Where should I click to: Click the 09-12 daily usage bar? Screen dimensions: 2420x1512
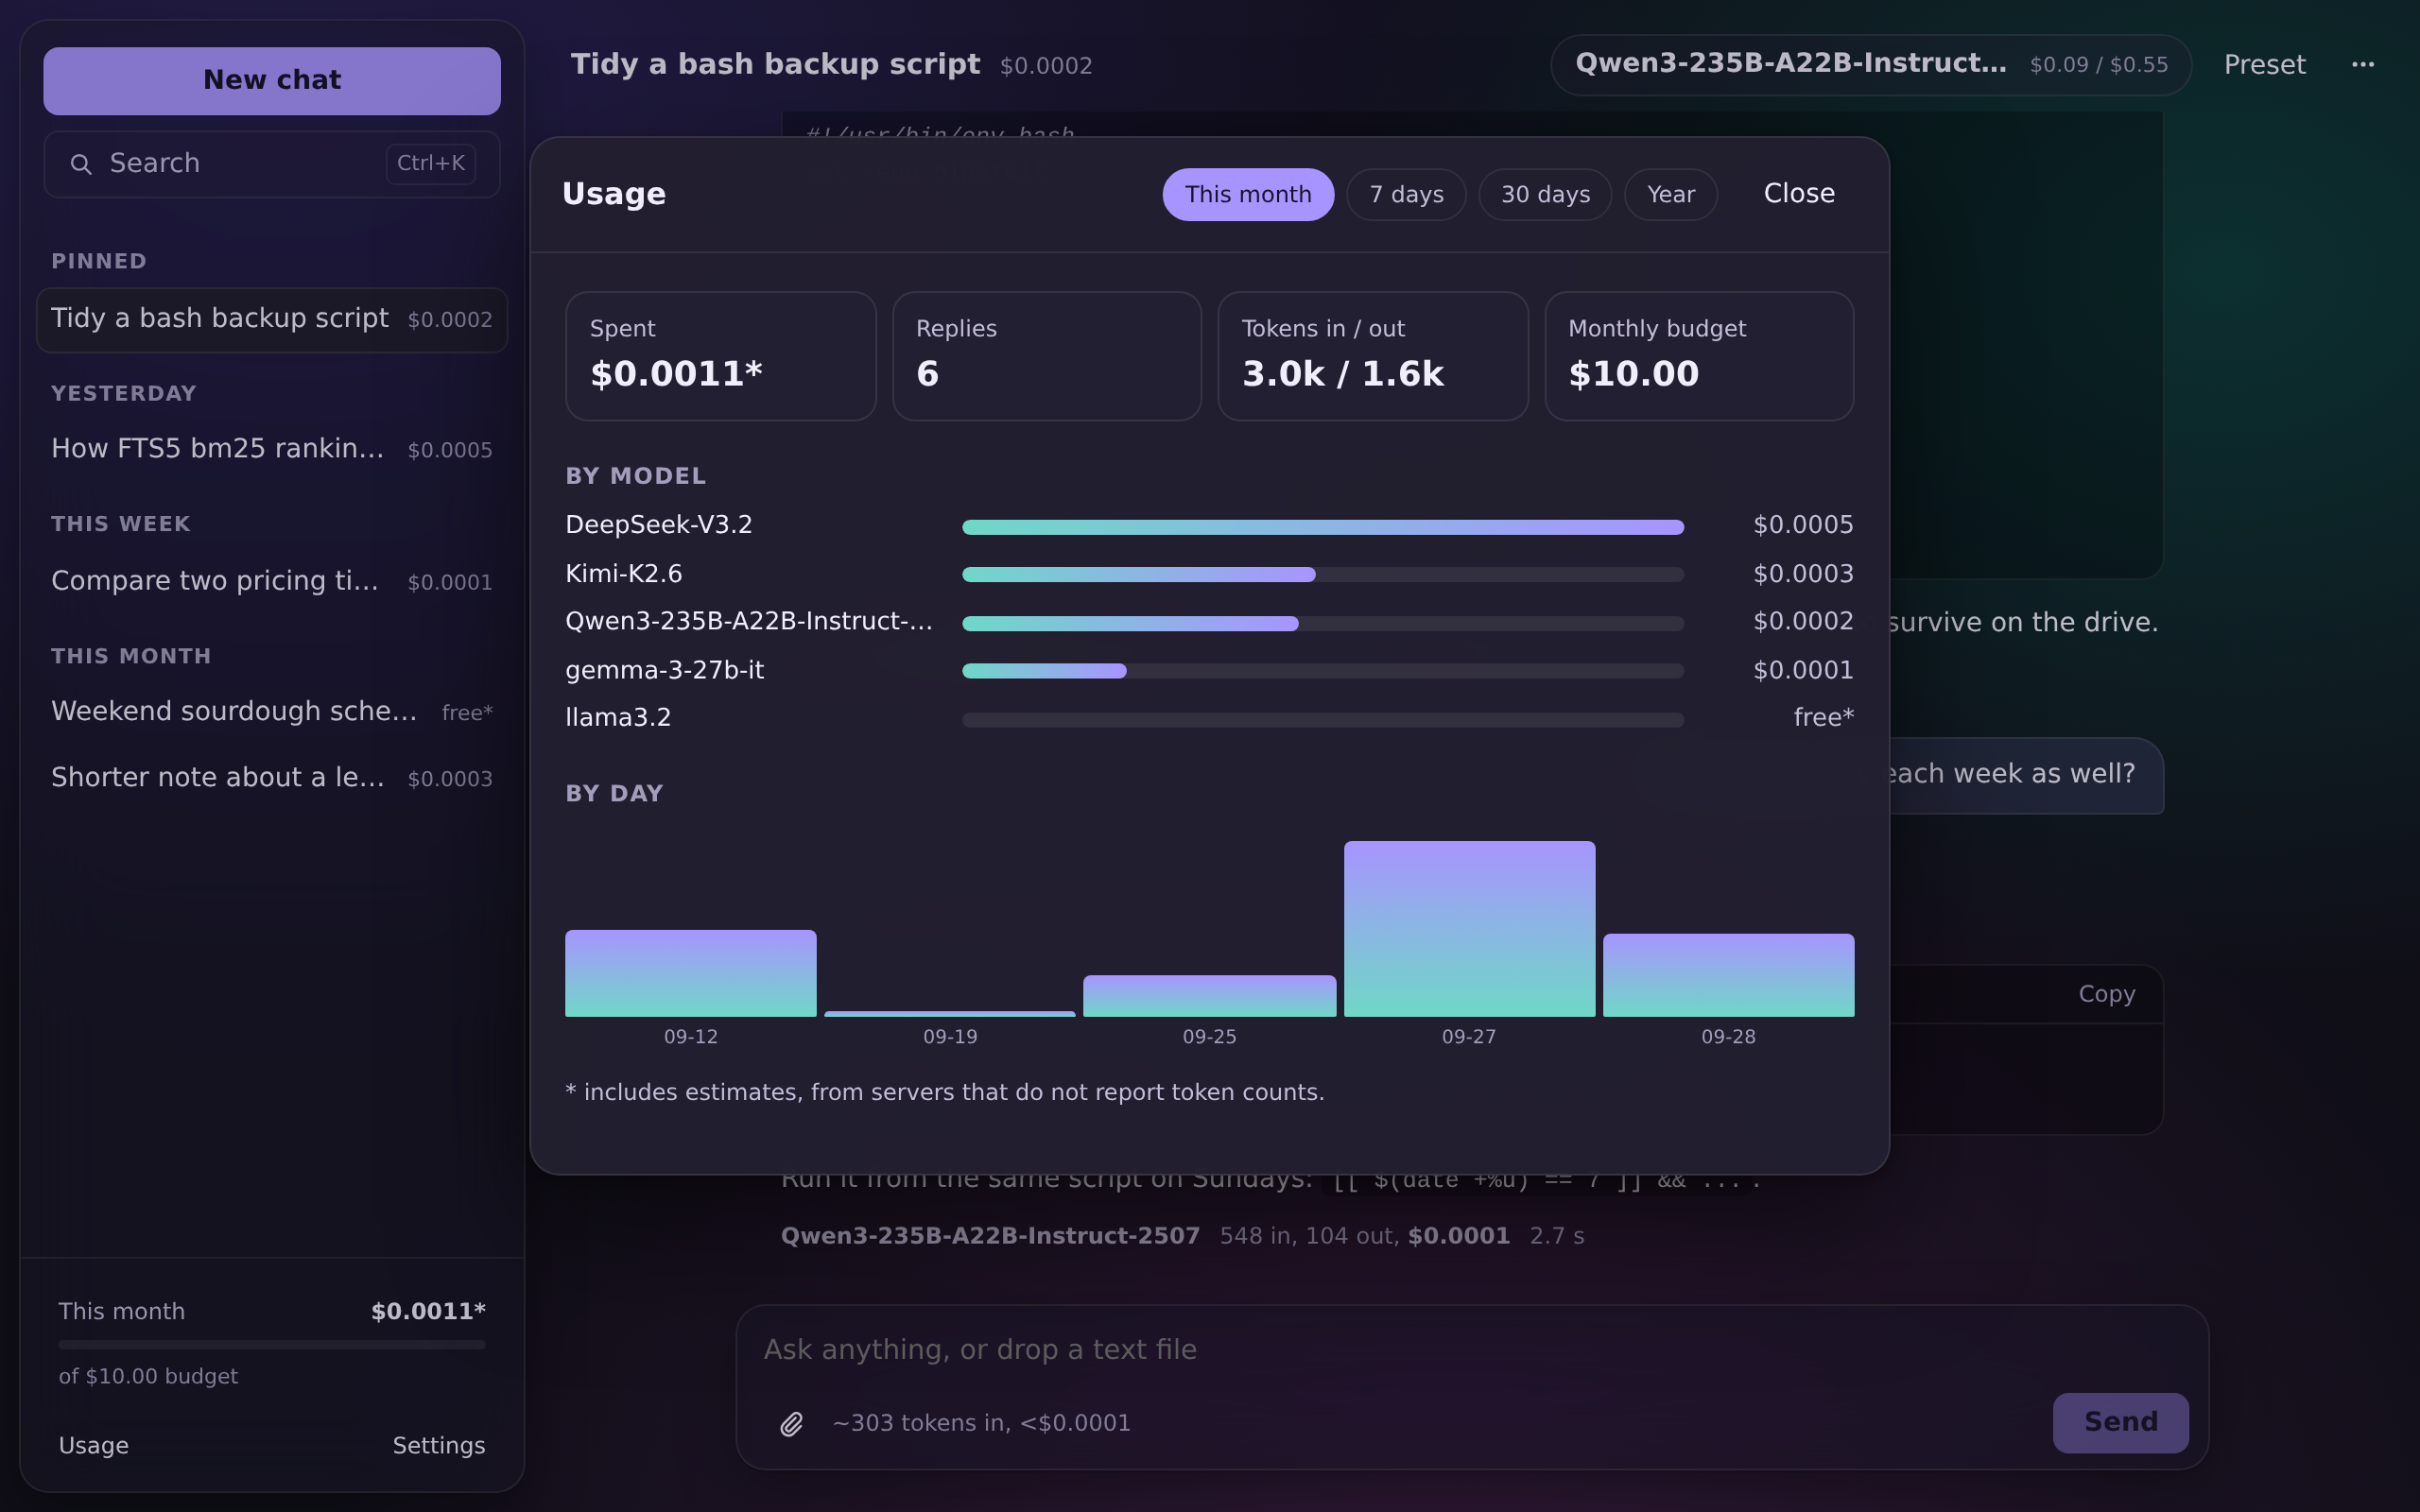pyautogui.click(x=690, y=973)
